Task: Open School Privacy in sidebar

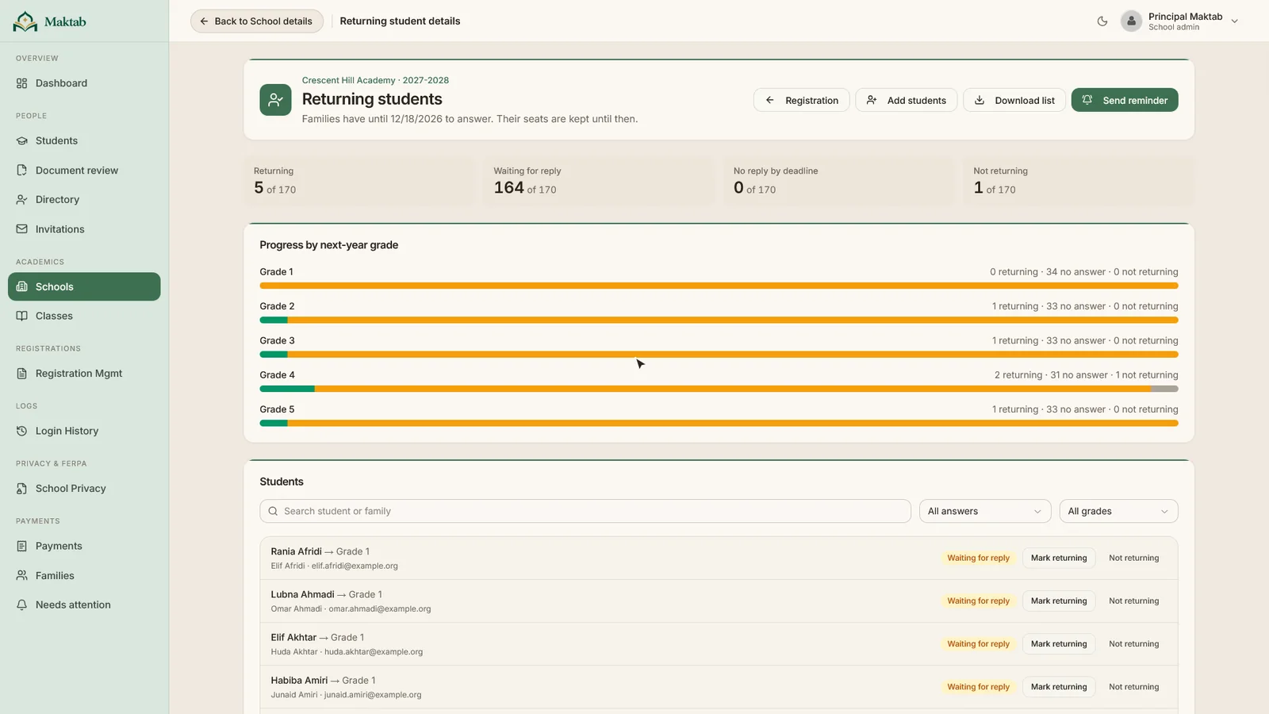Action: click(x=84, y=489)
